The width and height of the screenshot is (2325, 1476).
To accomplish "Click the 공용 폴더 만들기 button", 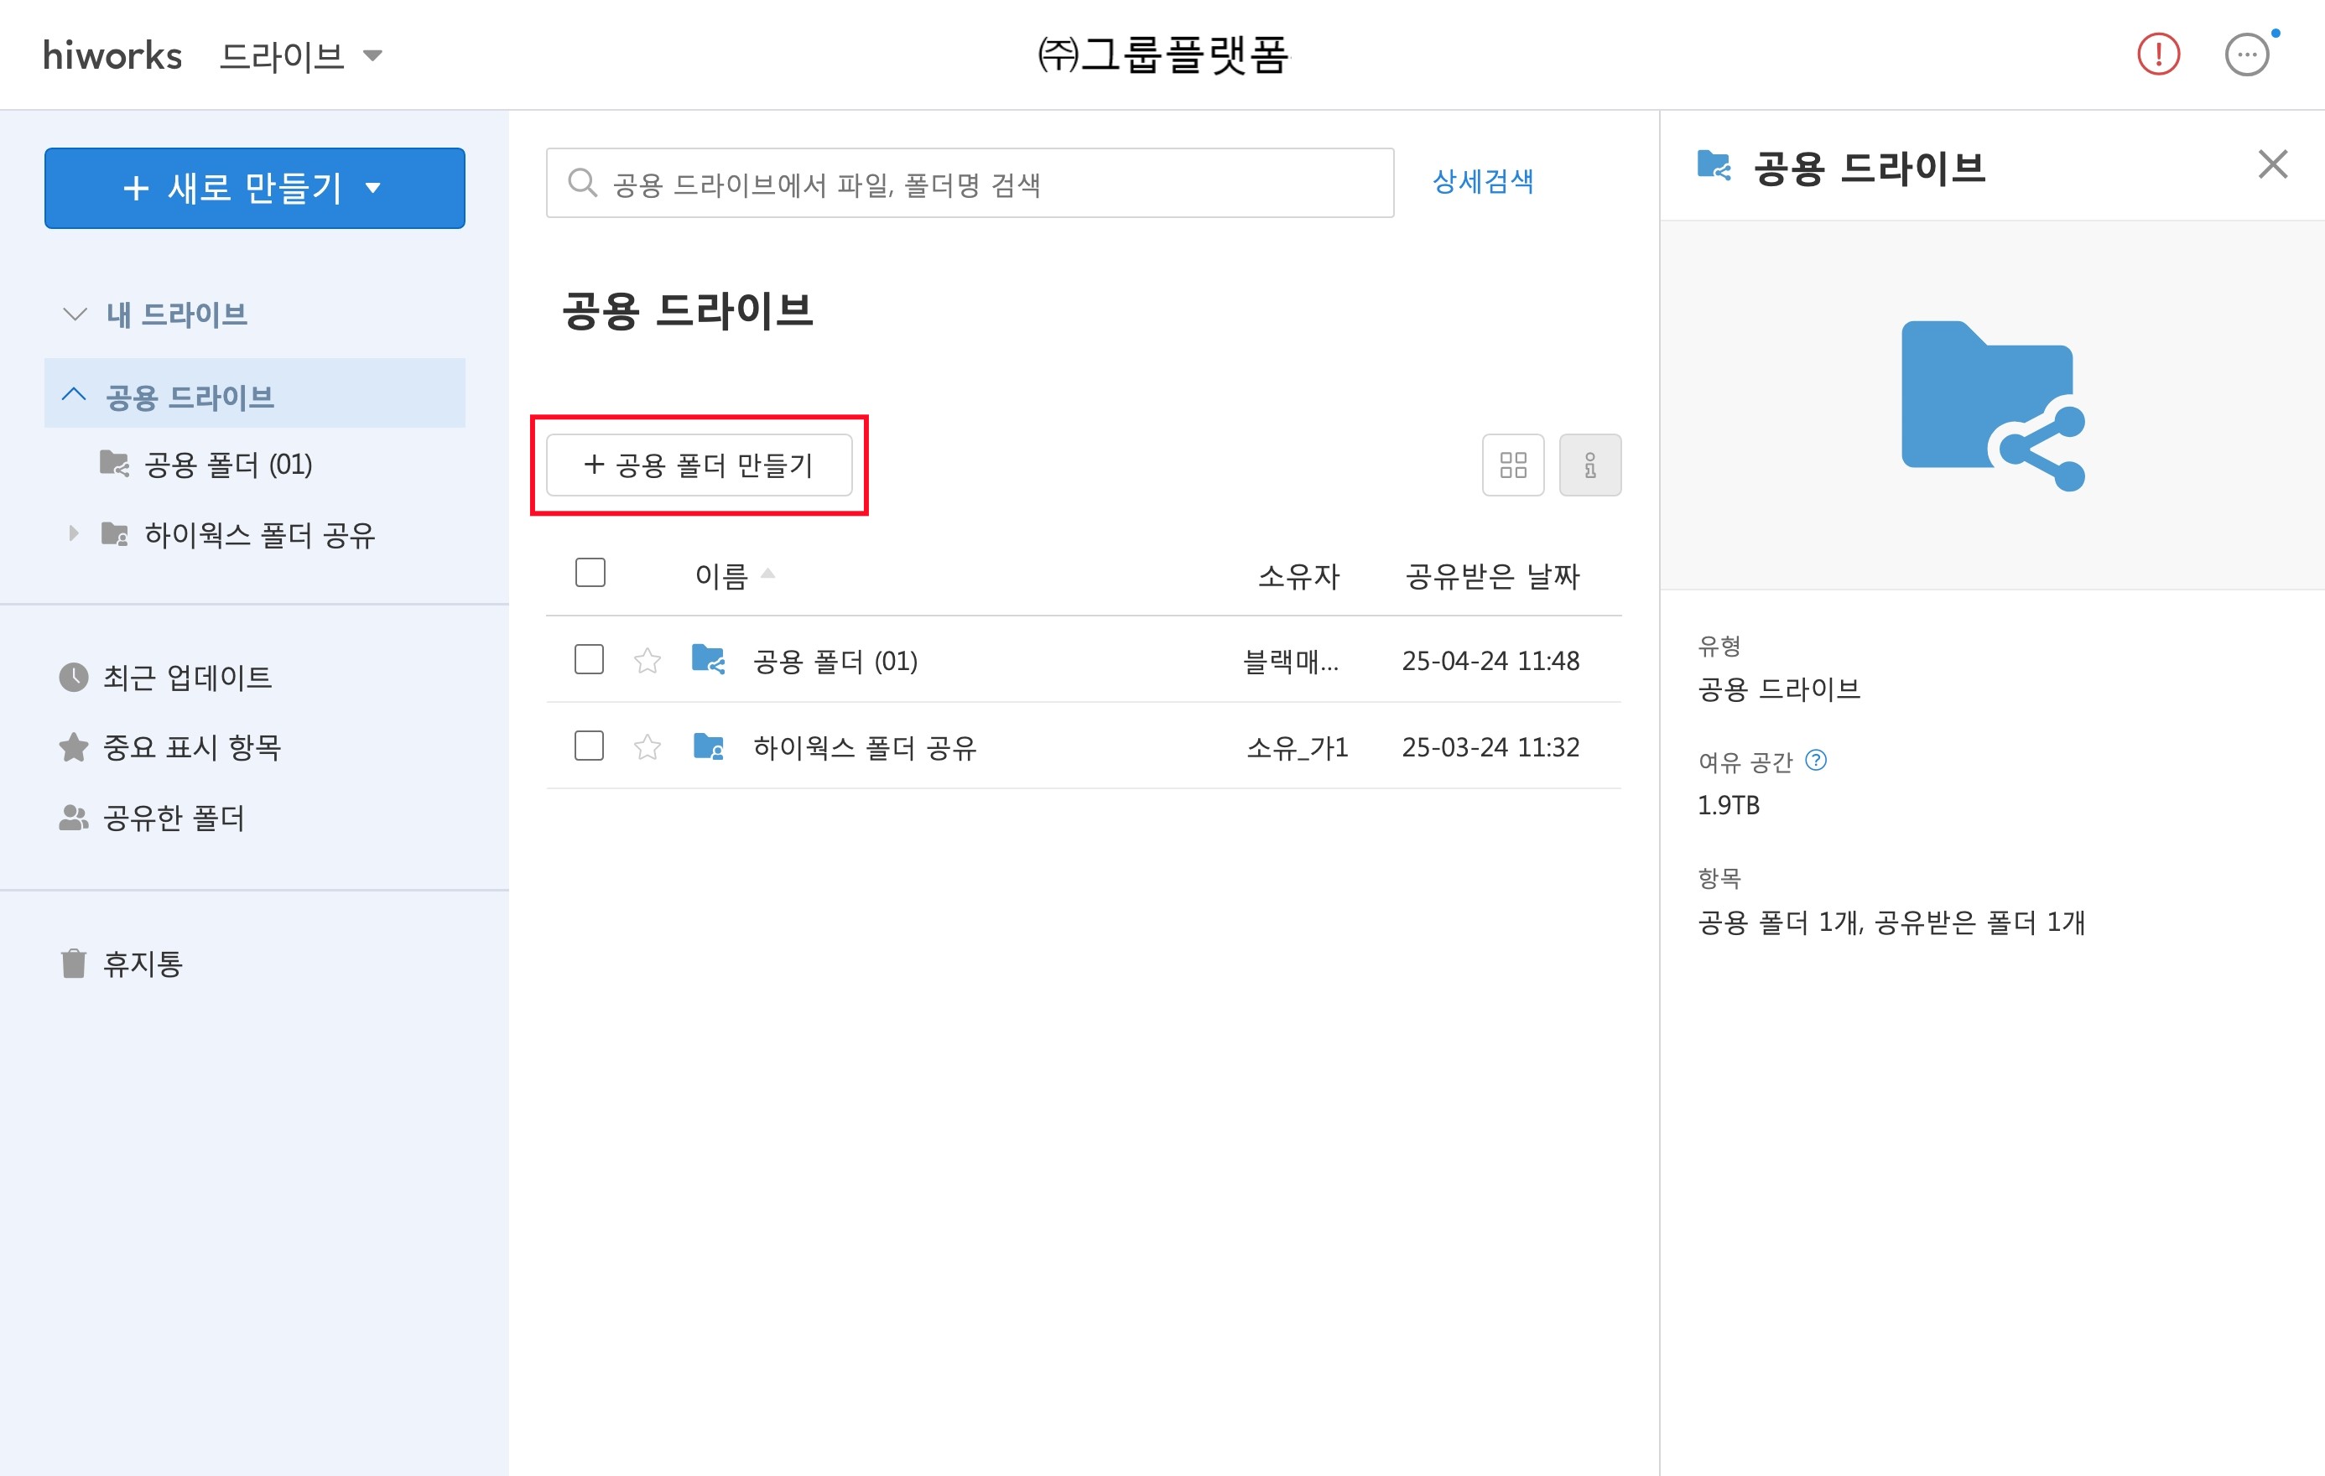I will [x=699, y=465].
